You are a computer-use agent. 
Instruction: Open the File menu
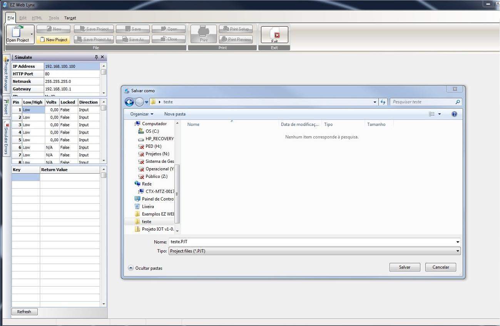(x=10, y=18)
